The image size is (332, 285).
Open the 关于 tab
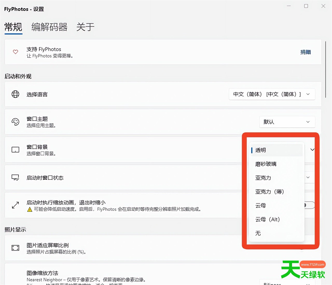coord(85,27)
